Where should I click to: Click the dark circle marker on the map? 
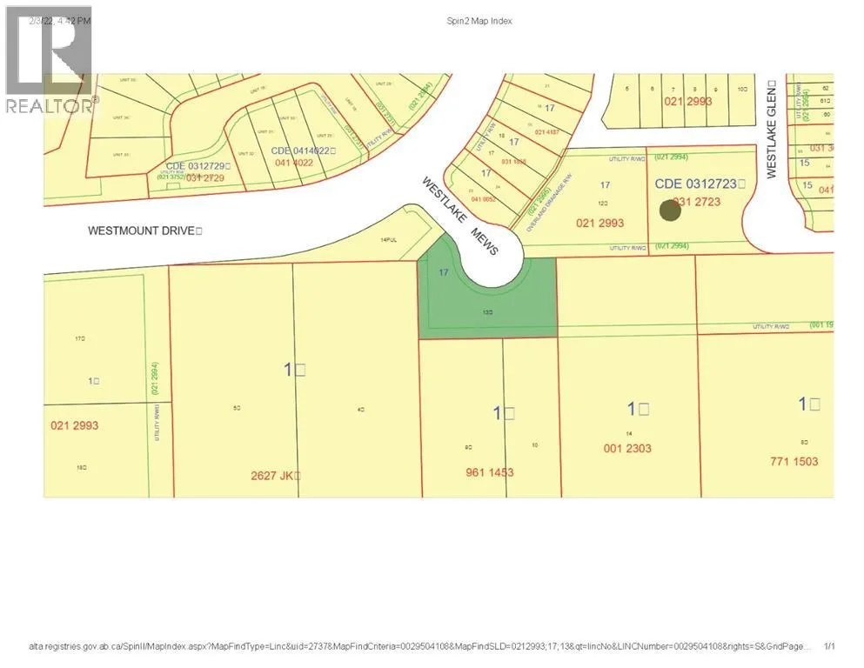point(669,210)
